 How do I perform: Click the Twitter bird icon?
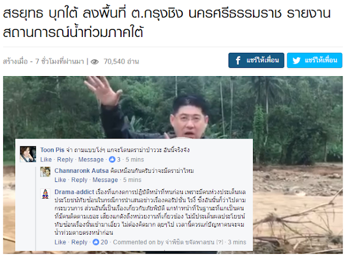pos(296,60)
